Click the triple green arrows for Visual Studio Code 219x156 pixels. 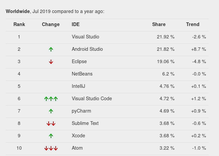coord(51,99)
